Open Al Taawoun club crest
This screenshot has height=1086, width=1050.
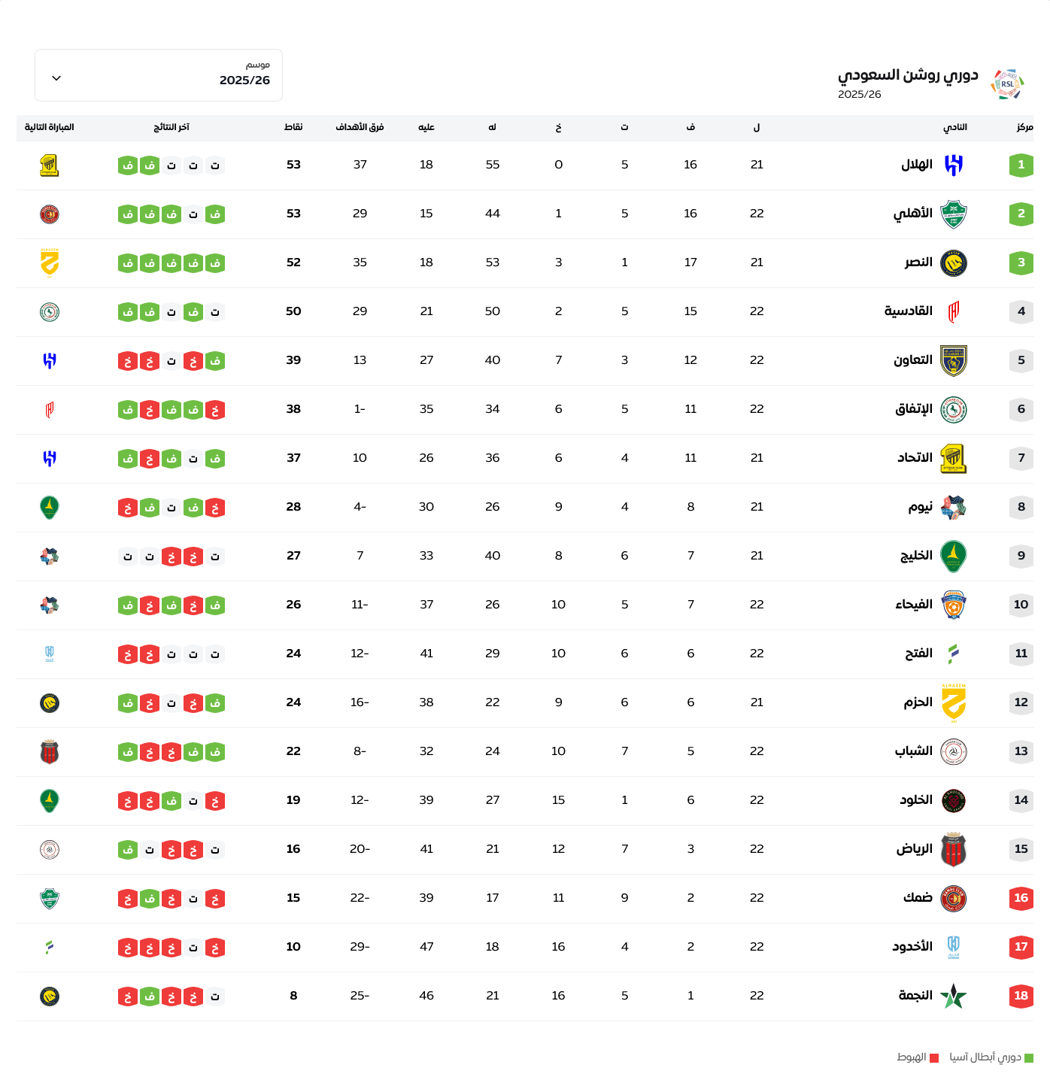click(x=953, y=361)
